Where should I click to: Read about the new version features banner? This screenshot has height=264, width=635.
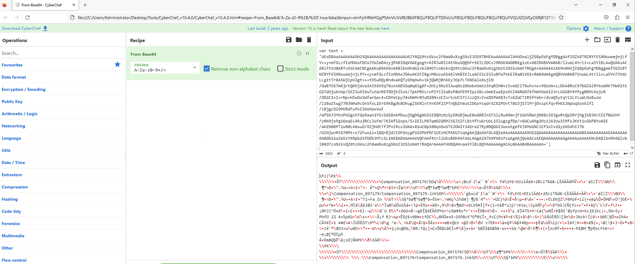pos(318,28)
